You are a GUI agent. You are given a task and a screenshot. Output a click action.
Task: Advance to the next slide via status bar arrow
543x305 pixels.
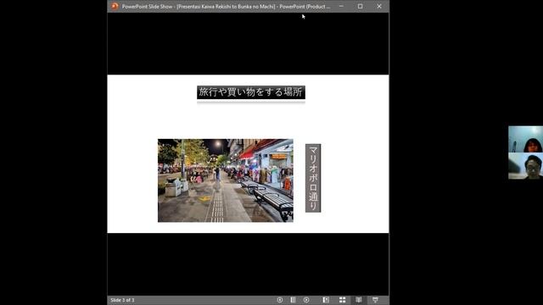pos(306,300)
